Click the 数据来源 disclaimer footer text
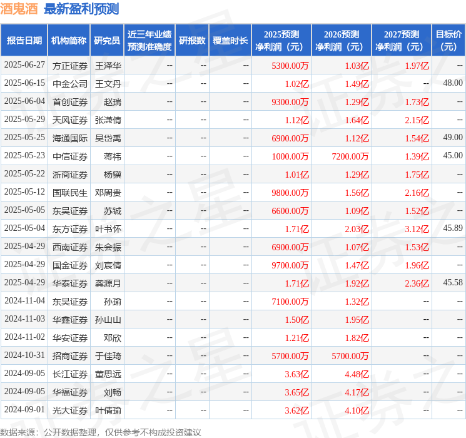 101,432
